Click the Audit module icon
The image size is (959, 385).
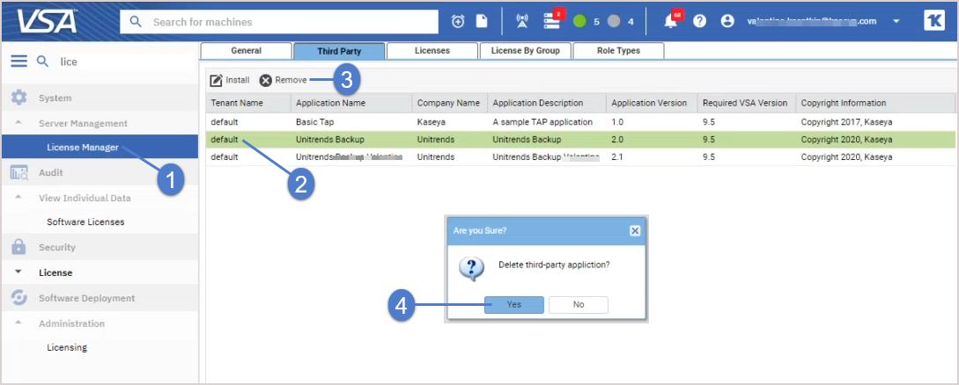[19, 172]
